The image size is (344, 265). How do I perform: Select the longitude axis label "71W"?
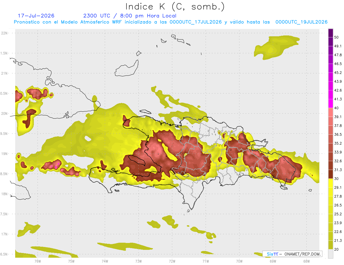point(206,261)
